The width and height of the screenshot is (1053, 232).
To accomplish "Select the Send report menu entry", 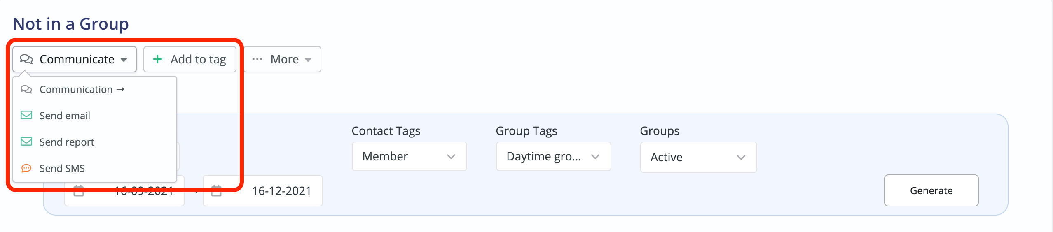I will (x=67, y=142).
